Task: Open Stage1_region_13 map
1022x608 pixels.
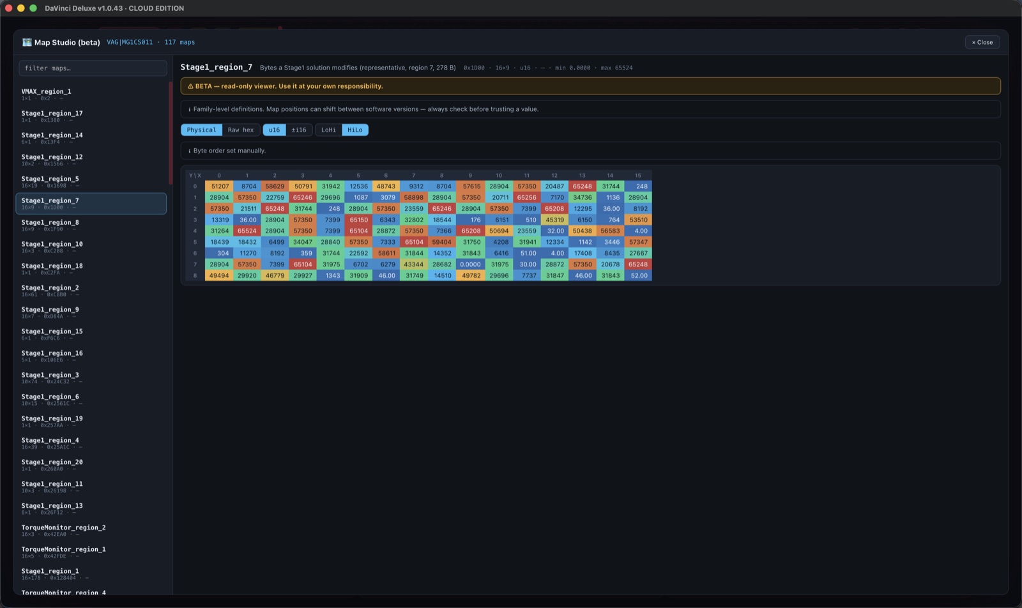Action: [91, 508]
